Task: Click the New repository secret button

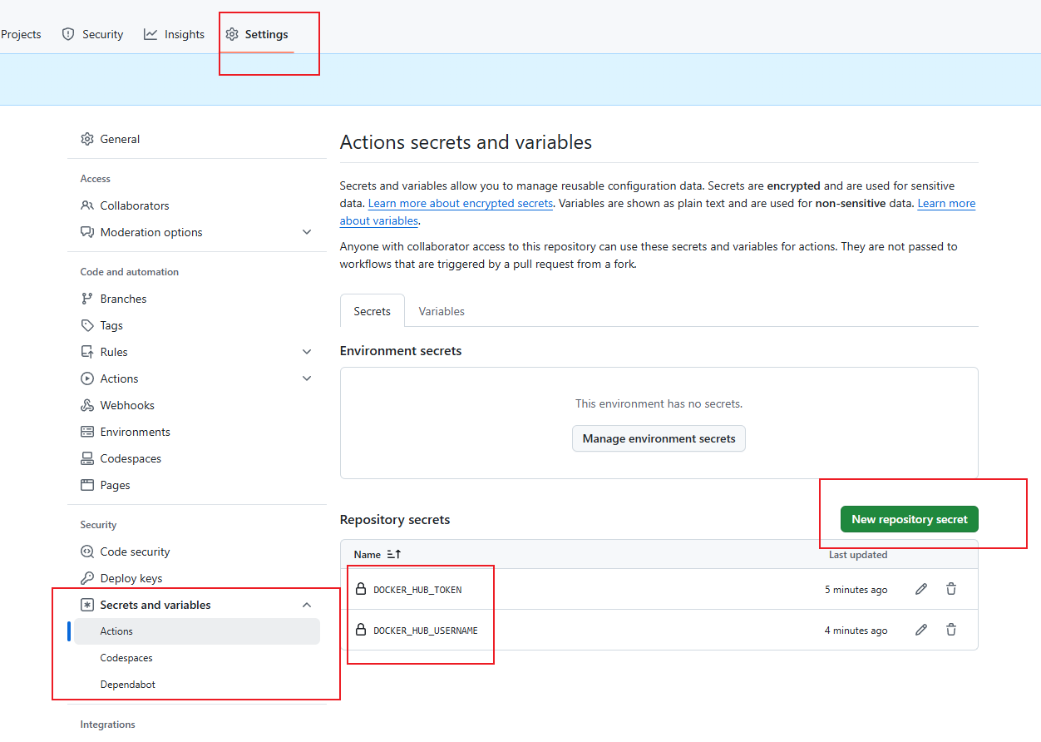Action: pyautogui.click(x=909, y=519)
